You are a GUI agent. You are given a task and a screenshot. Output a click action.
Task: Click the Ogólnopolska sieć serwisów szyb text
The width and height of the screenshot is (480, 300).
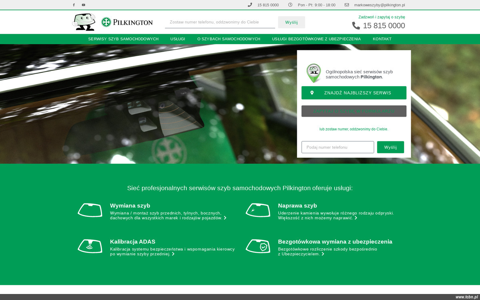point(359,74)
